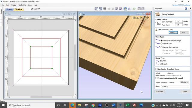Tile windows horizontally using the toolbar icon
The width and height of the screenshot is (192, 108).
[139, 9]
